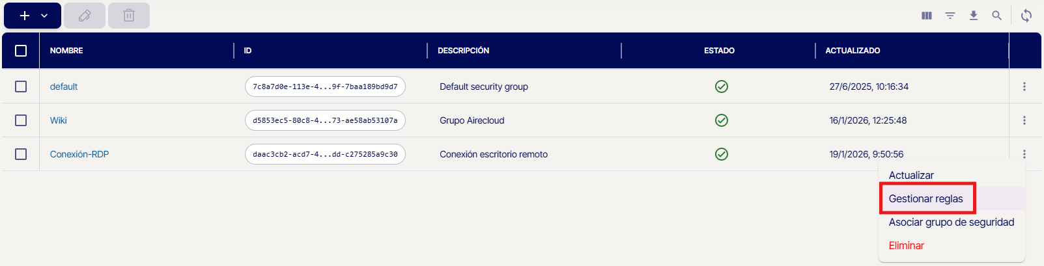Select Asociar grupo de seguridad option
Screen dimensions: 1044x266
click(x=951, y=222)
